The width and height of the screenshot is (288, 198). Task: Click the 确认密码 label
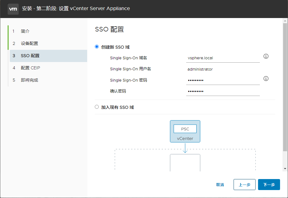118,91
